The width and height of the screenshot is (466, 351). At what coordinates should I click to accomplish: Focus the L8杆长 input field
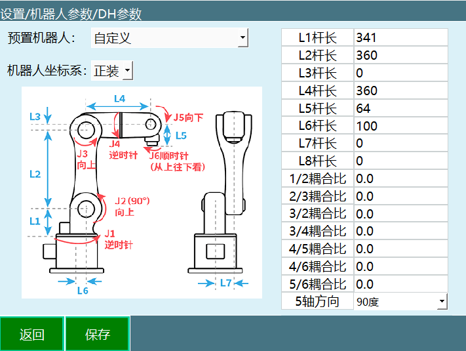pos(400,161)
